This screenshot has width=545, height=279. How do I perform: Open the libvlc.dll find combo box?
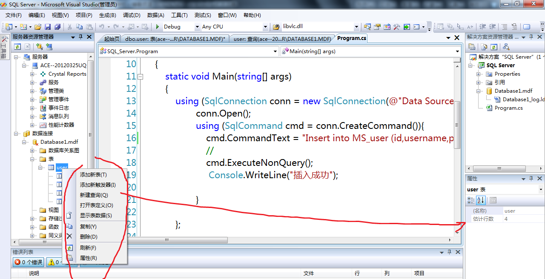pyautogui.click(x=357, y=27)
